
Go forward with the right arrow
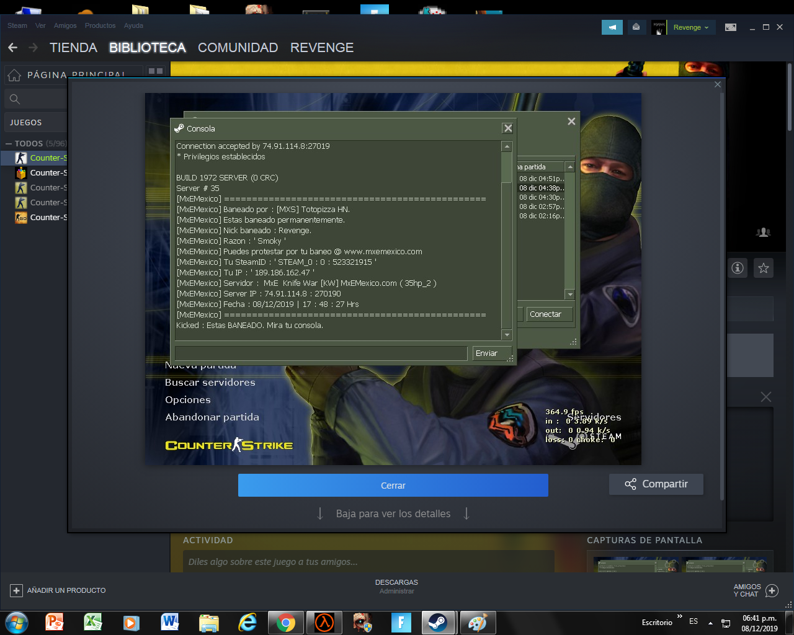click(33, 48)
